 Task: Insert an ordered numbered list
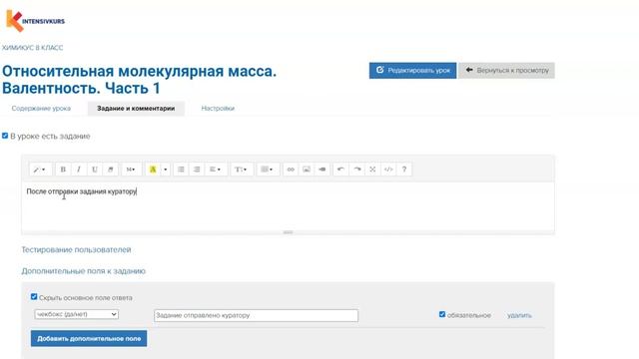point(197,170)
